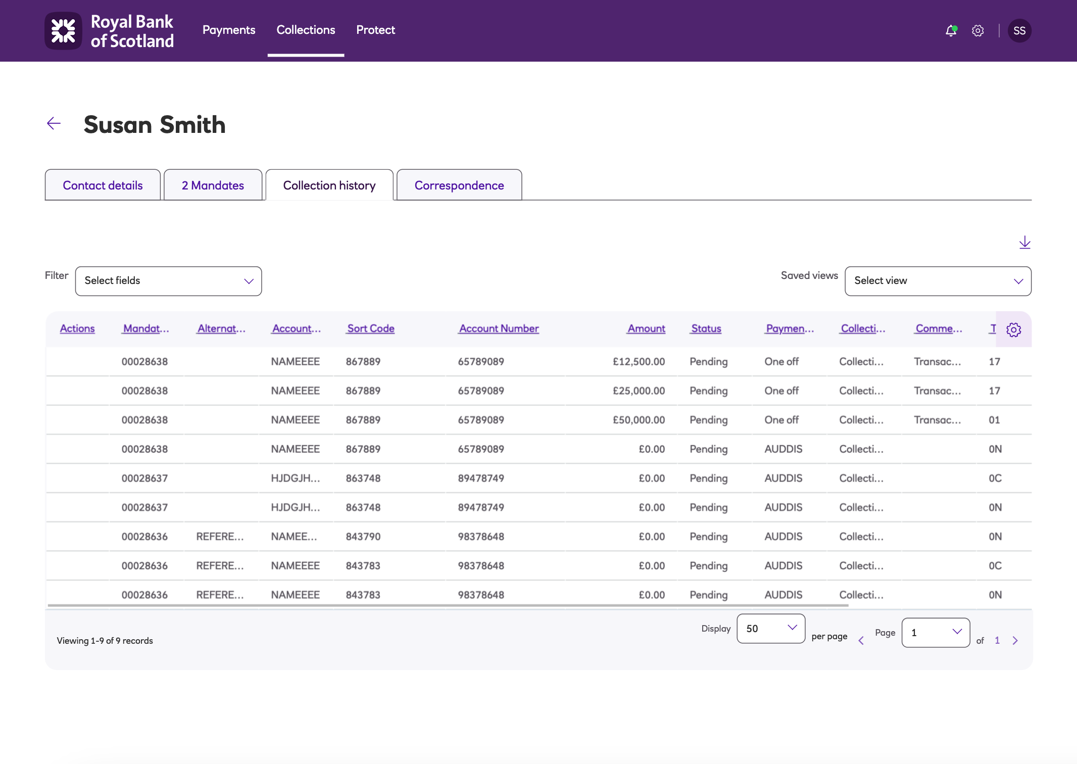Sort by Account Number column

499,328
